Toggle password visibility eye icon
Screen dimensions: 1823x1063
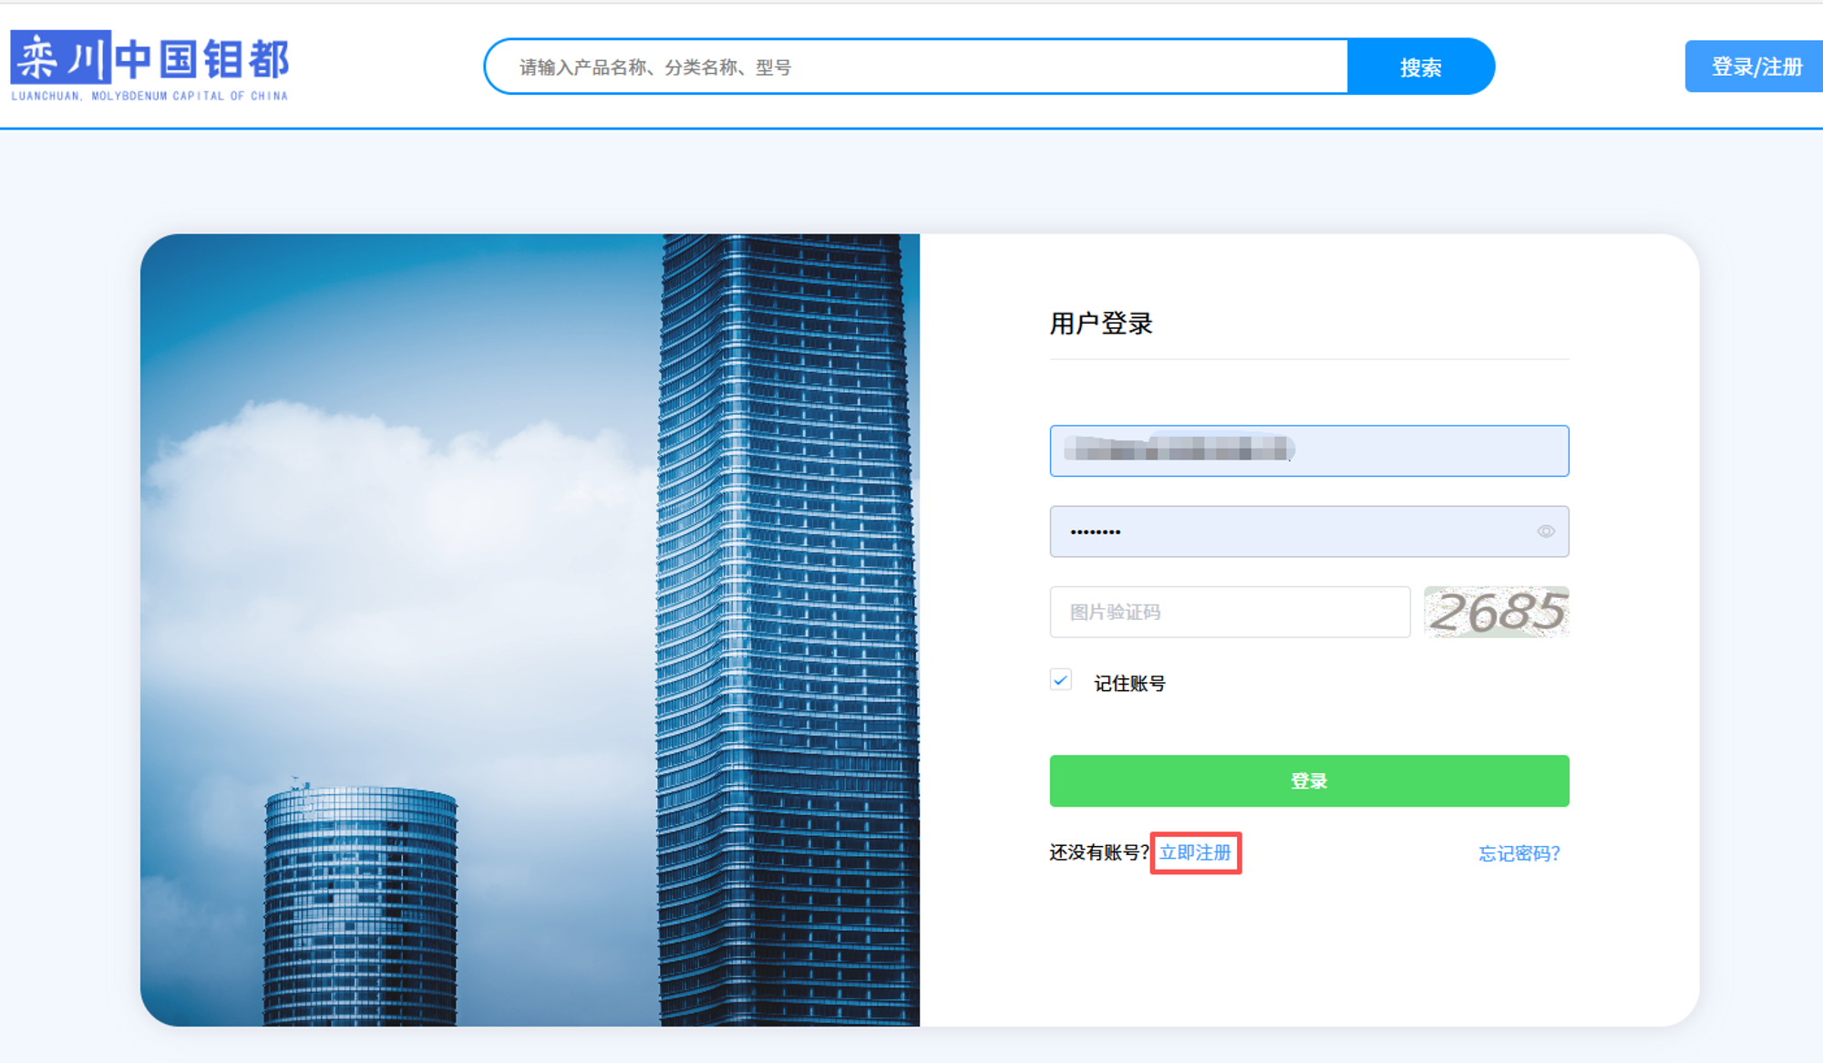1545,531
